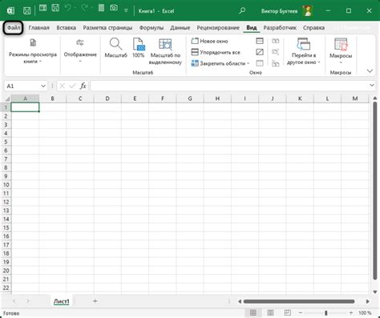Click the camera icon in quick access toolbar
The width and height of the screenshot is (380, 318).
point(114,8)
